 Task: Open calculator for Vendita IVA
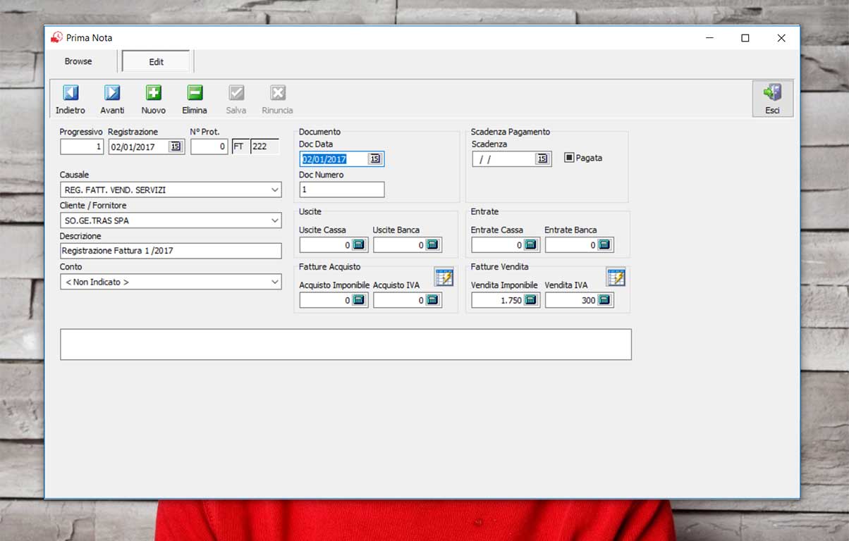pos(604,300)
